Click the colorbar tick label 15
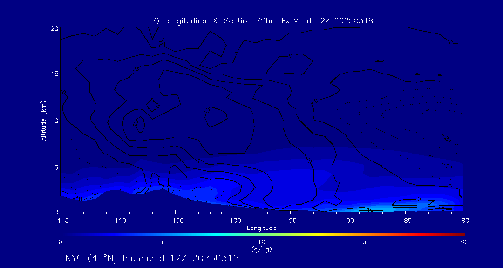Viewport: 503px width, 268px height. point(362,242)
